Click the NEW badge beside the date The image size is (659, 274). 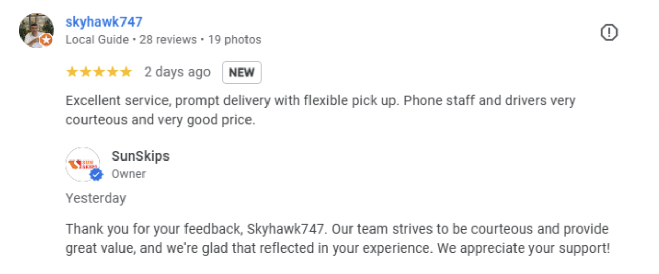coord(241,72)
